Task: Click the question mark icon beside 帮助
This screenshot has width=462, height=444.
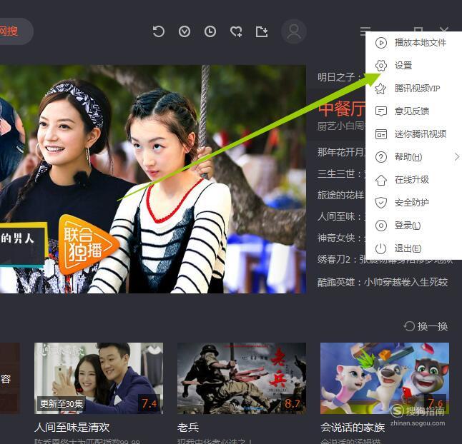Action: 381,157
